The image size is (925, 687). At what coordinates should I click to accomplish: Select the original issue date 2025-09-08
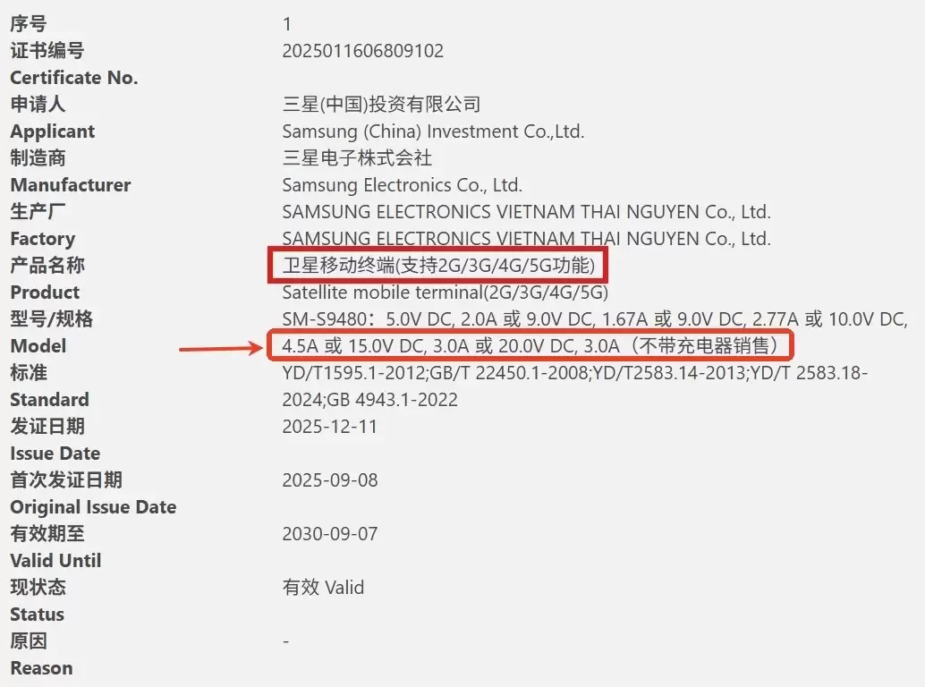(x=329, y=480)
